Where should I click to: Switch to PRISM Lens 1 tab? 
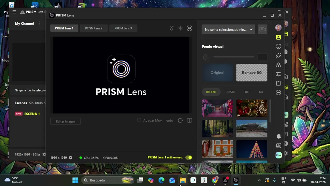[x=64, y=28]
